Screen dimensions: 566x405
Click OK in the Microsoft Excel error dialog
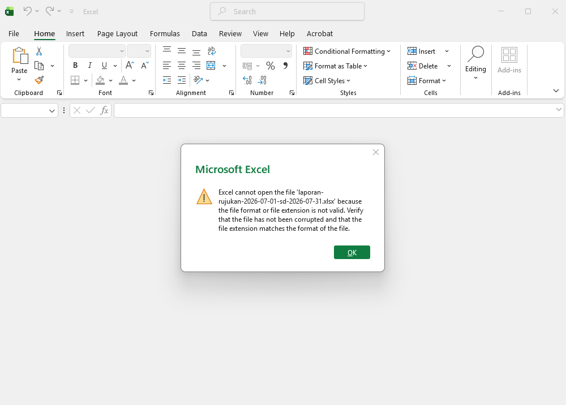[352, 252]
